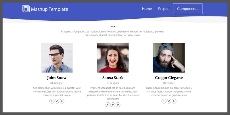Click the Mashup Template logo icon

tap(26, 9)
